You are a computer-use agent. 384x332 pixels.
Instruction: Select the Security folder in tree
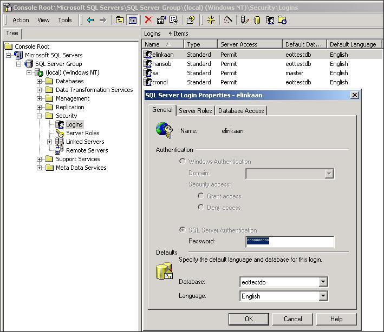pos(67,116)
